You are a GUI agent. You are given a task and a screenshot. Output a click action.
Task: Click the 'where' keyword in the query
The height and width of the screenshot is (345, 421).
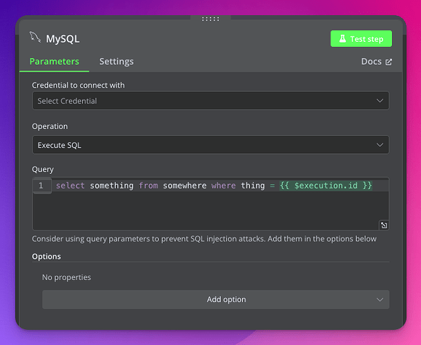tap(224, 186)
